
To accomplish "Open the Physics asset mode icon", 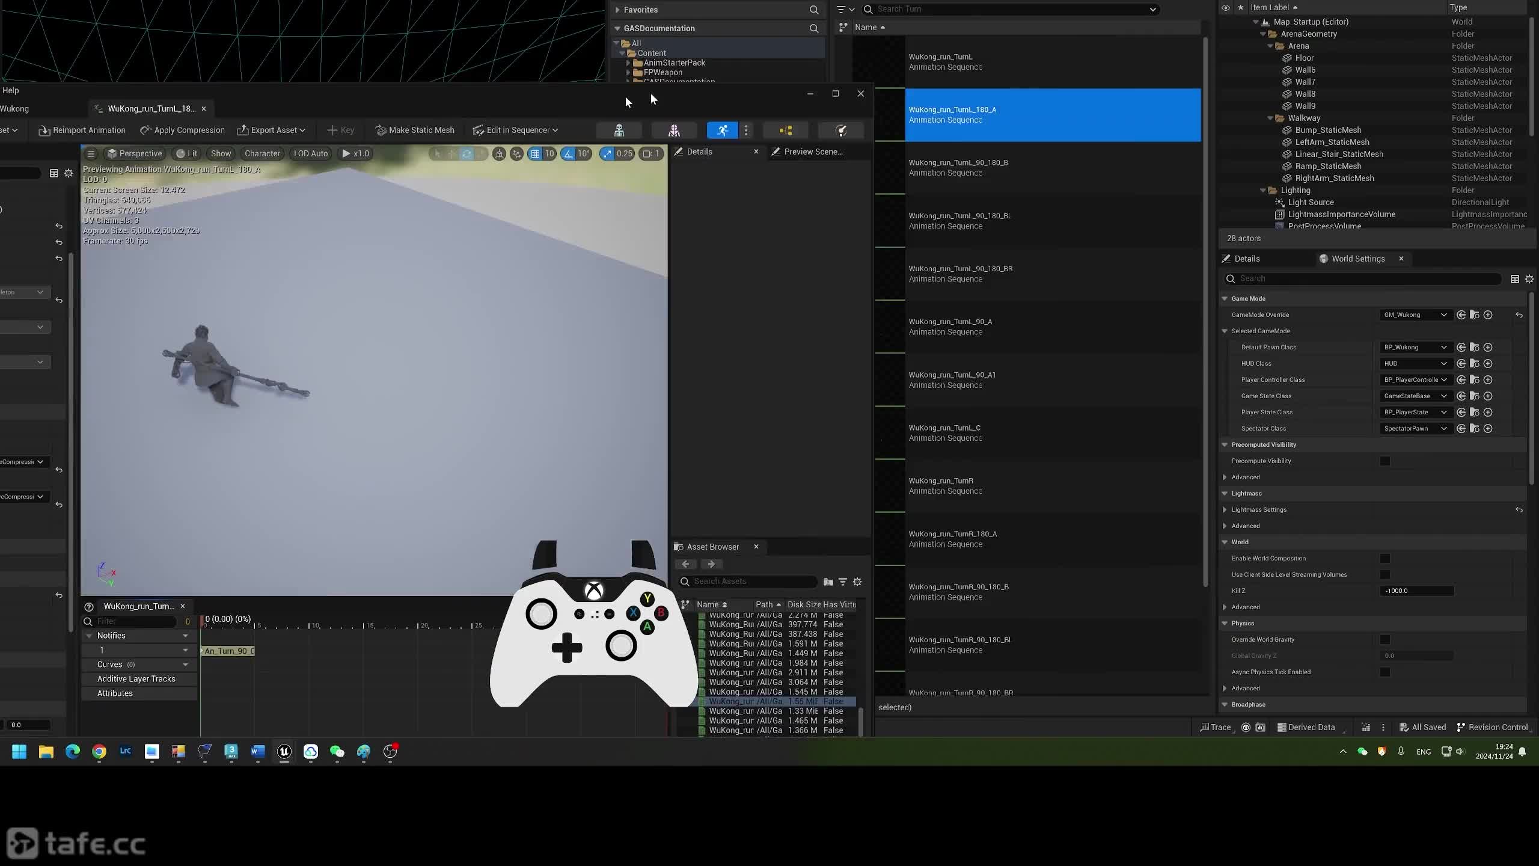I will pyautogui.click(x=840, y=130).
